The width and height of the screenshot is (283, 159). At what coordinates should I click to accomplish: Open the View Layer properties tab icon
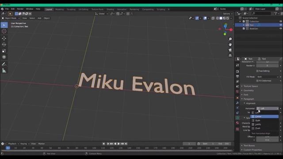coord(237,81)
